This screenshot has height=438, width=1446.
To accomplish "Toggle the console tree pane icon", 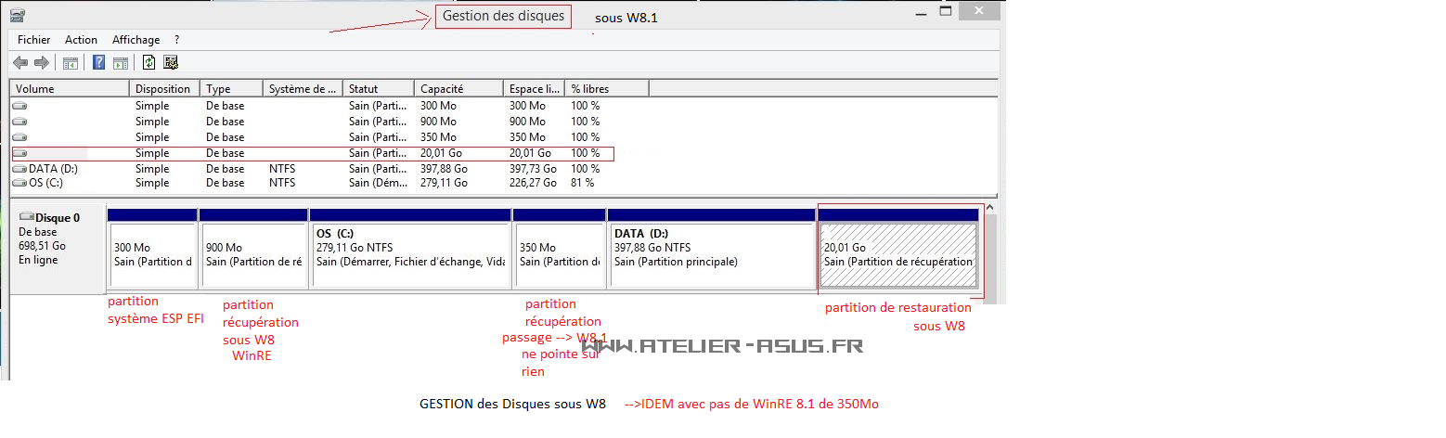I will click(70, 63).
